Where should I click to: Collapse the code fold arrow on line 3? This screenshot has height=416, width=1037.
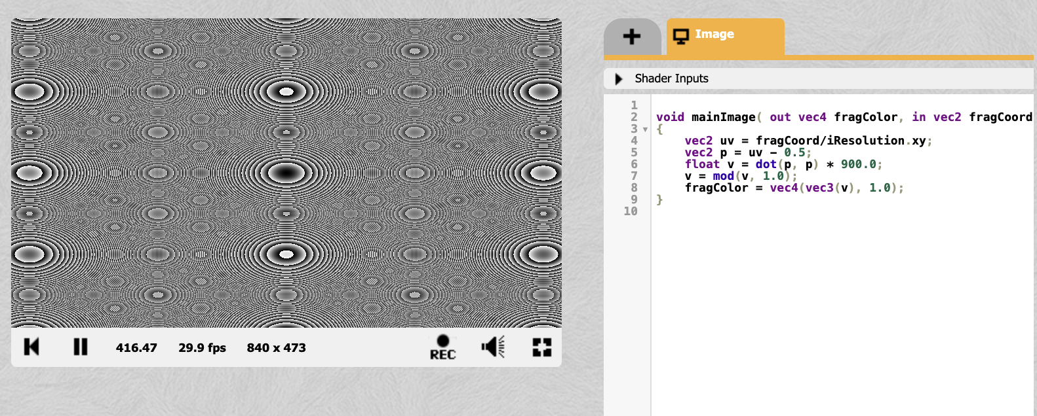tap(645, 130)
